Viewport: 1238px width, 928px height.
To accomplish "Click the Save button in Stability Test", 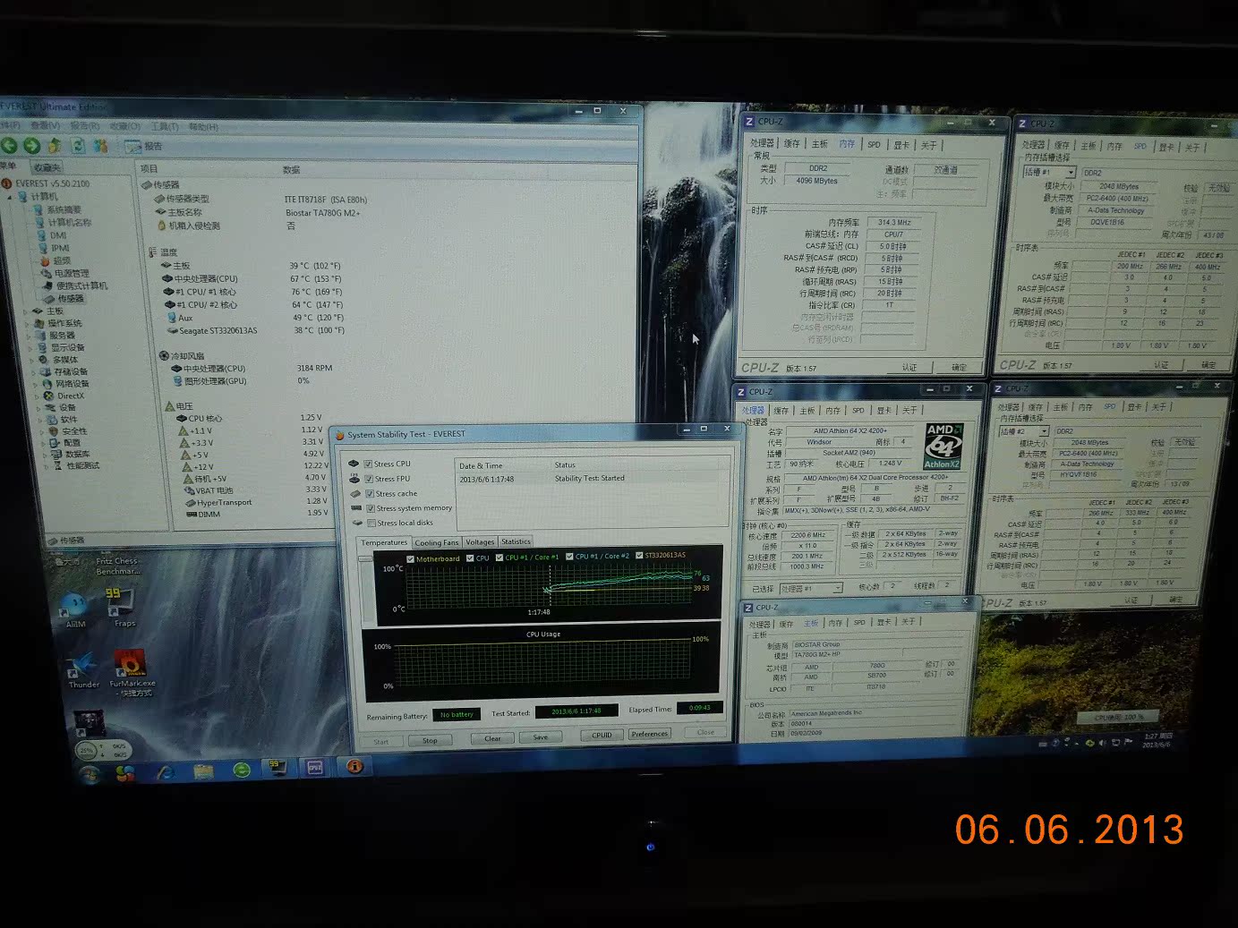I will tap(541, 737).
